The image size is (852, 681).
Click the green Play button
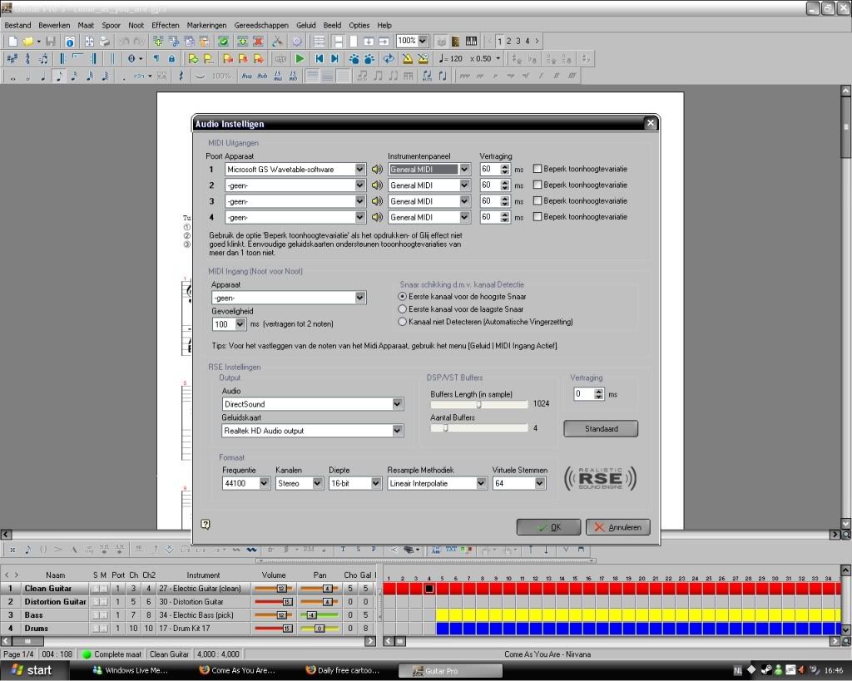click(x=300, y=59)
